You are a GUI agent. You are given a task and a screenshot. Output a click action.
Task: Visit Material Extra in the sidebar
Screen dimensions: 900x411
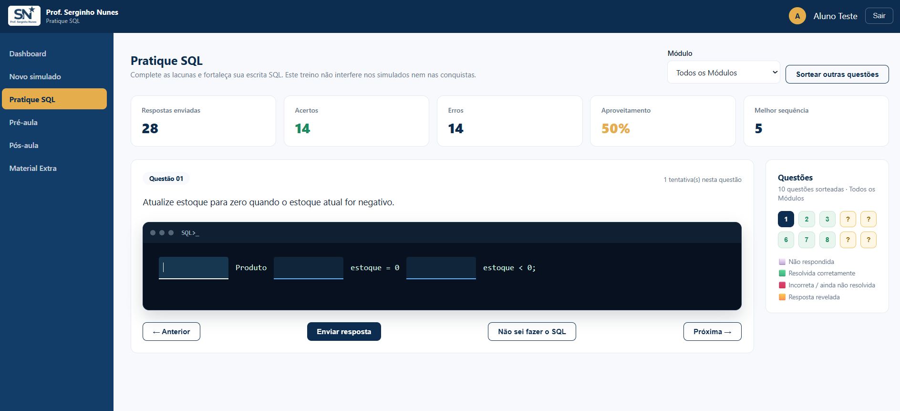[54, 168]
